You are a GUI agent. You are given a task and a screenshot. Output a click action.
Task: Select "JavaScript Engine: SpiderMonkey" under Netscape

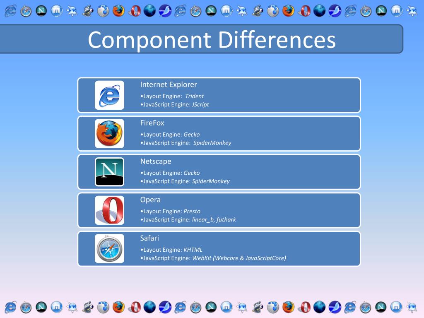click(185, 181)
